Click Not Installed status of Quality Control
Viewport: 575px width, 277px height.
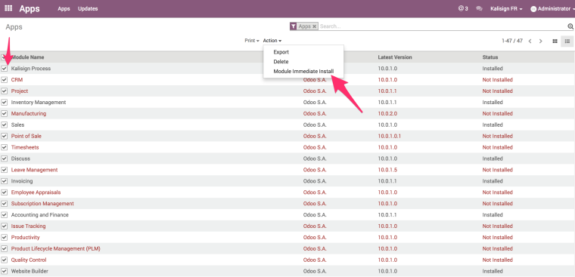point(497,260)
